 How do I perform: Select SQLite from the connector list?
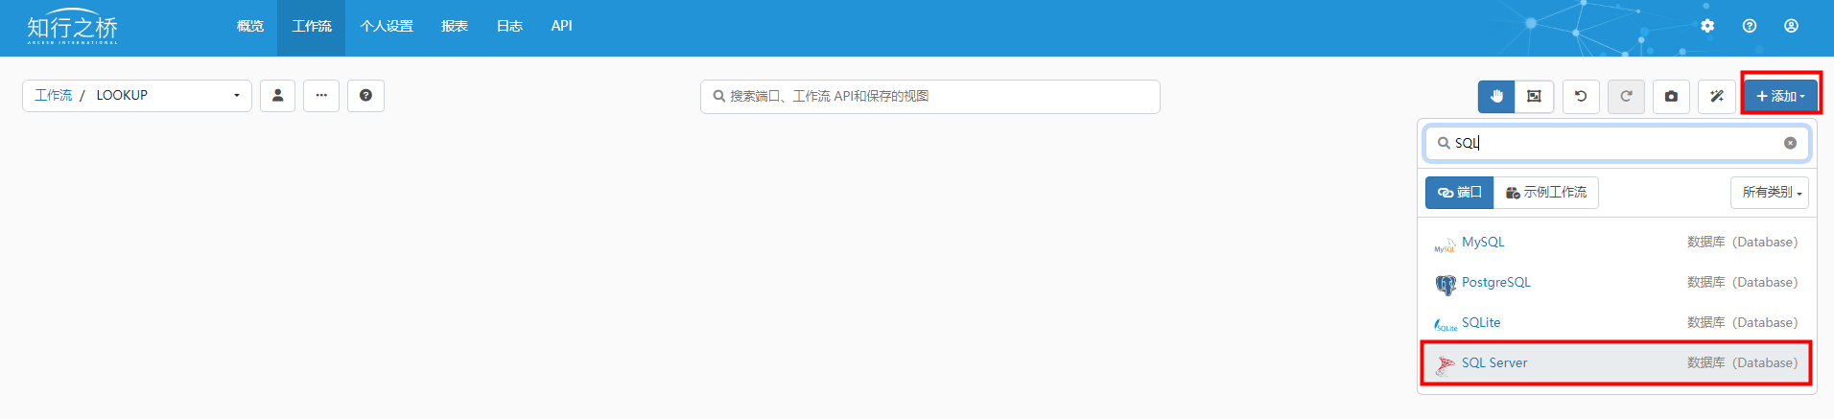1616,323
